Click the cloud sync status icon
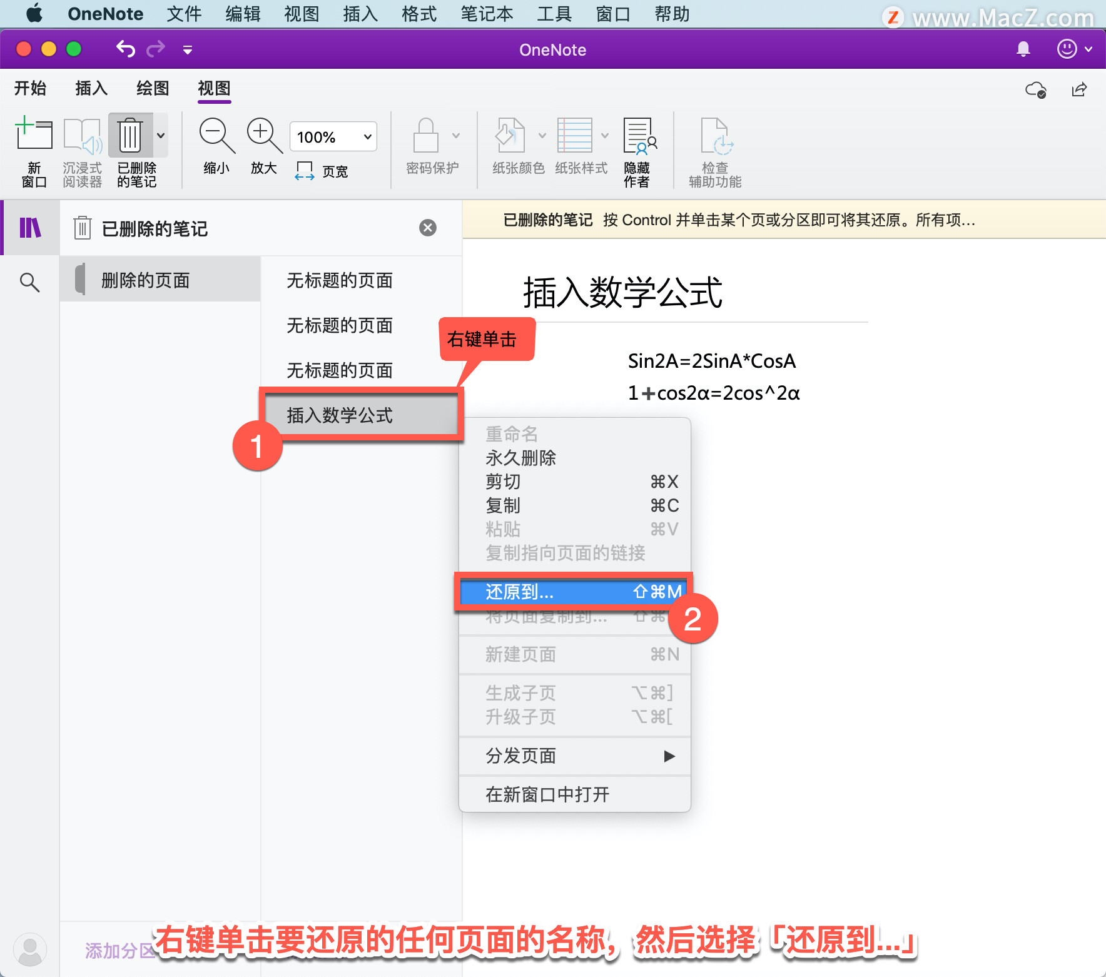Image resolution: width=1106 pixels, height=977 pixels. (1036, 90)
